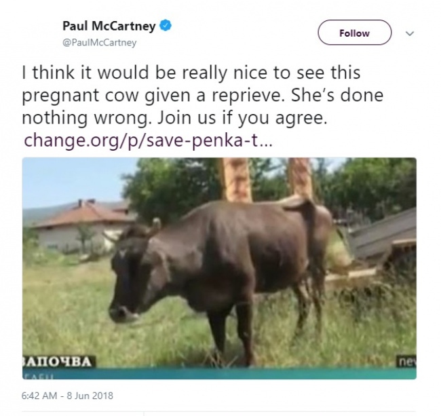Screen dimensions: 441x416
Task: Click the Cyrillic caption banner in video
Action: [58, 362]
